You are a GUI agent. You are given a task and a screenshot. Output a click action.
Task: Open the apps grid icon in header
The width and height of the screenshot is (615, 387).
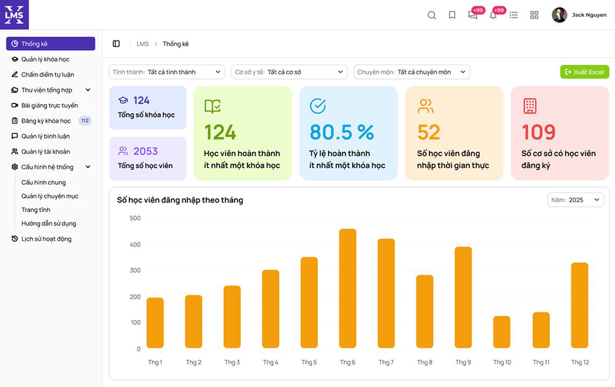pos(534,15)
